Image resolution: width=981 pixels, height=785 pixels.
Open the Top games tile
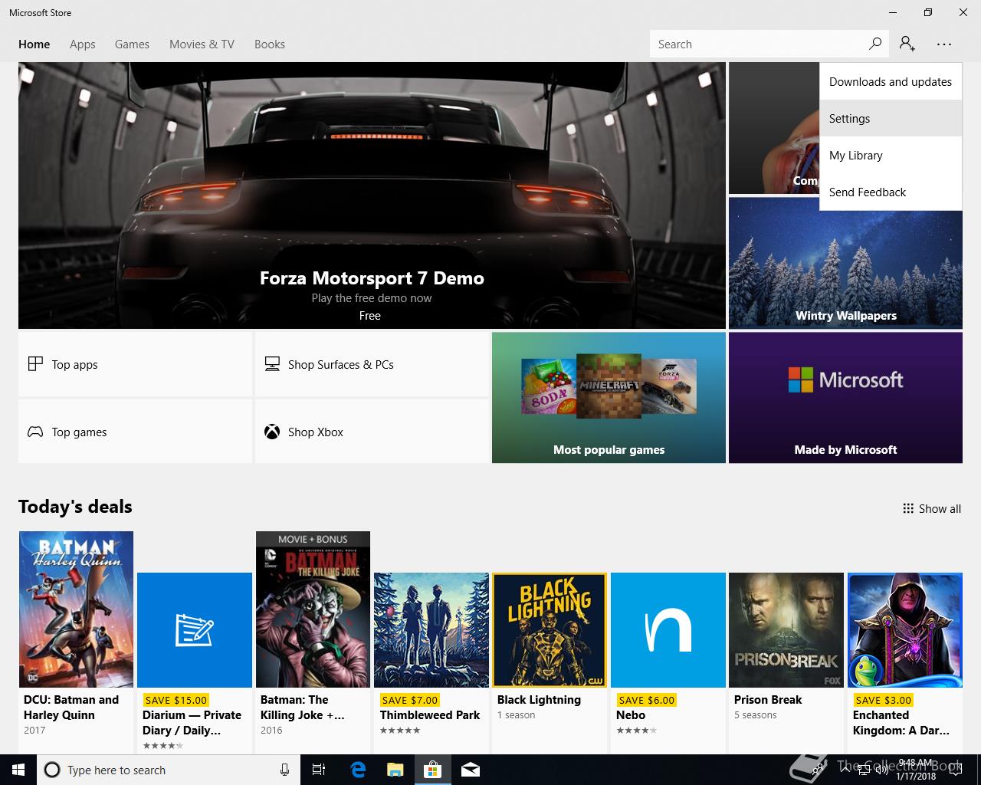coord(135,432)
